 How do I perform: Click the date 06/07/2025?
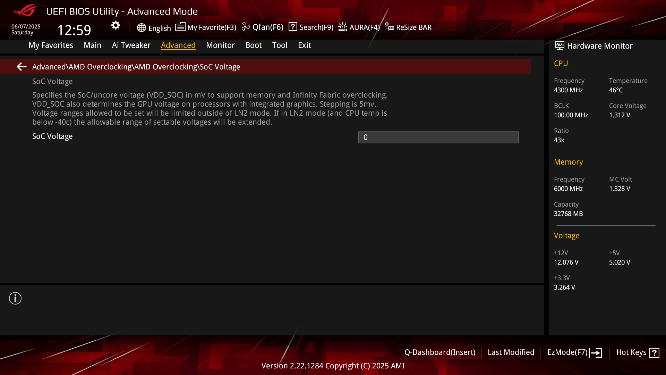[26, 27]
